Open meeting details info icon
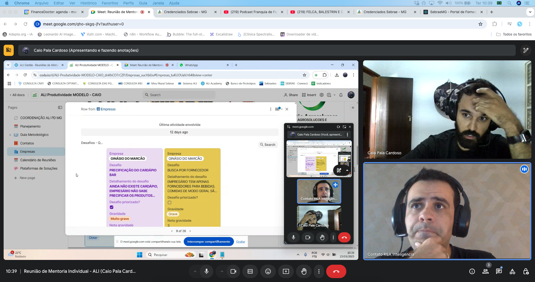Image resolution: width=535 pixels, height=282 pixels. click(472, 271)
